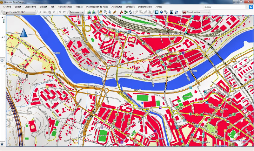254x151 pixels.
Task: Pick the Measure ruler tool
Action: point(114,12)
